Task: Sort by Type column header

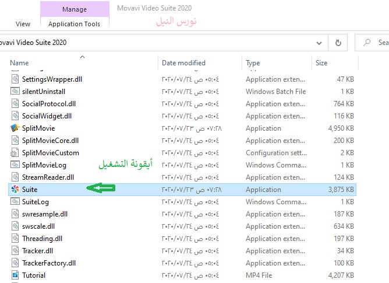Action: (253, 63)
